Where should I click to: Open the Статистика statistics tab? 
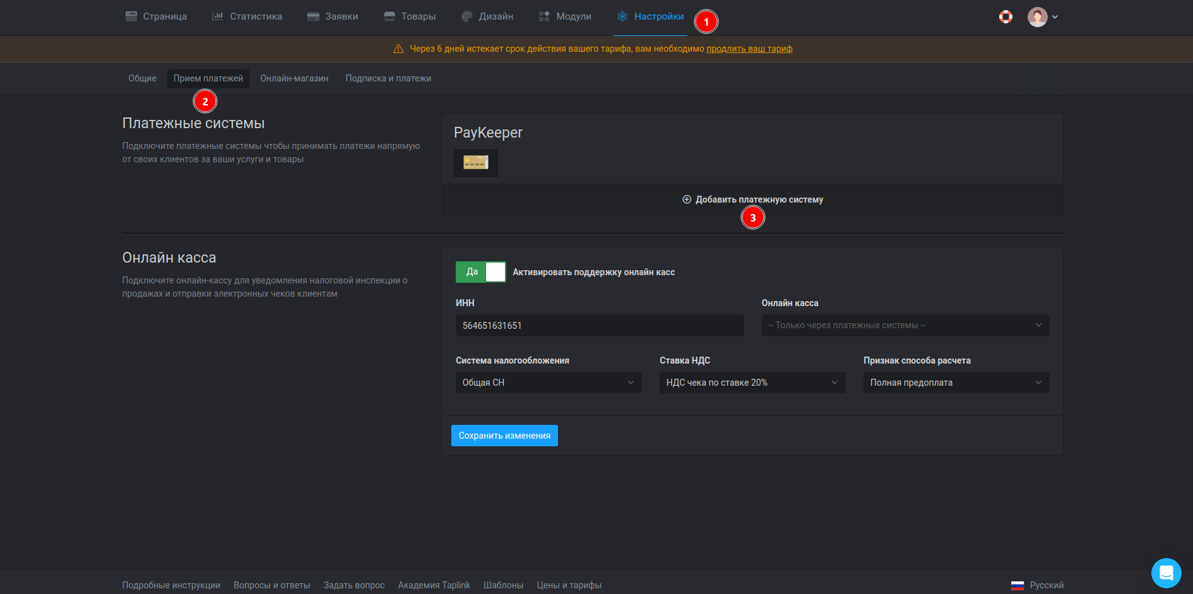[x=247, y=16]
